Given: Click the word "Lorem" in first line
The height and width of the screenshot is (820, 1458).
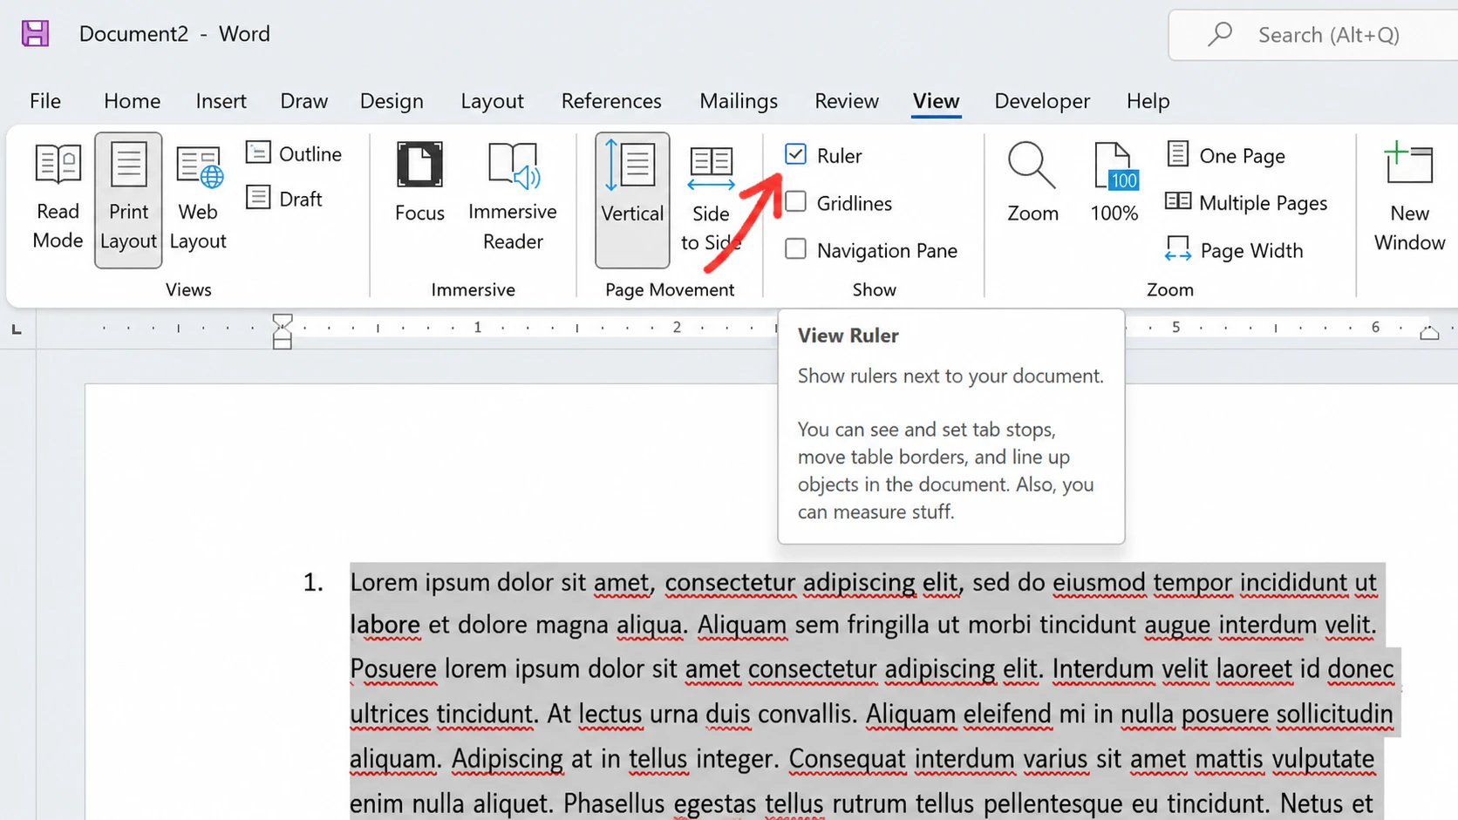Looking at the screenshot, I should click(x=384, y=582).
